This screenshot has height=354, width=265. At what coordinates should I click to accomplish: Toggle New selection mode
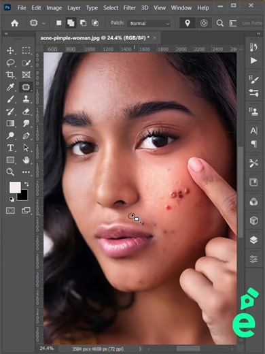(x=59, y=23)
